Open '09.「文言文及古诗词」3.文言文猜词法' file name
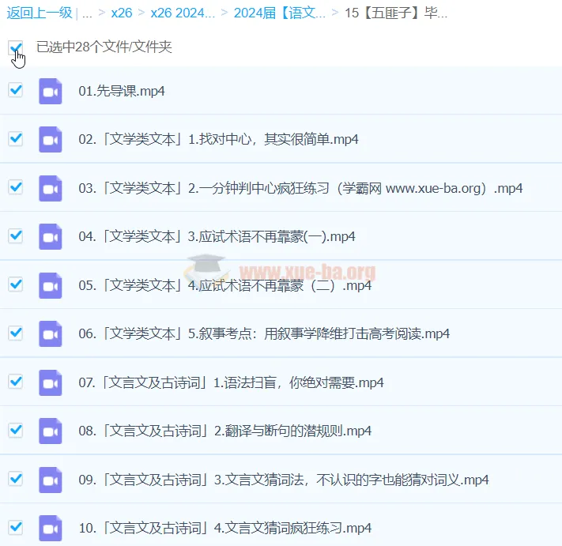 pyautogui.click(x=284, y=480)
